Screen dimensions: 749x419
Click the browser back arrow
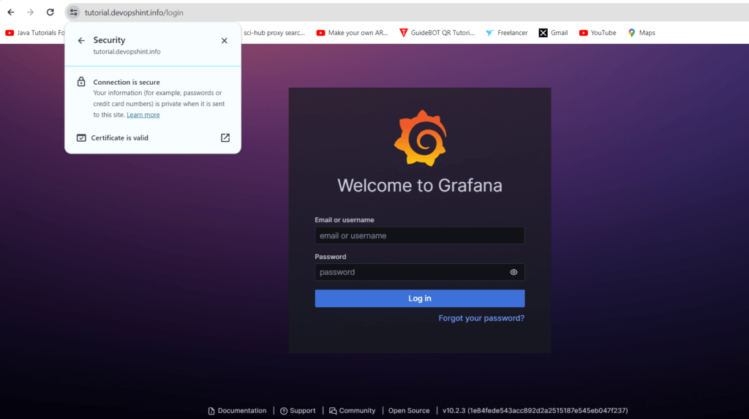[x=10, y=12]
